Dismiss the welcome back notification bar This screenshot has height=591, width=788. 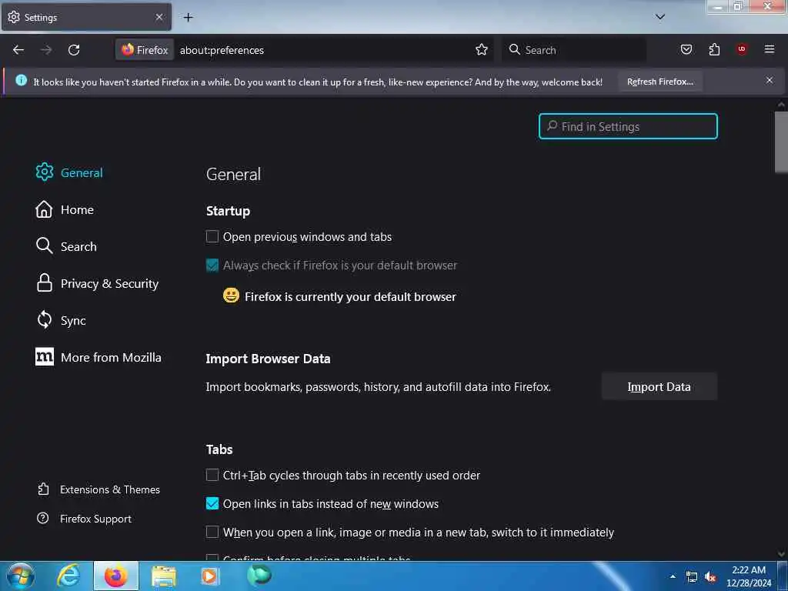point(770,80)
